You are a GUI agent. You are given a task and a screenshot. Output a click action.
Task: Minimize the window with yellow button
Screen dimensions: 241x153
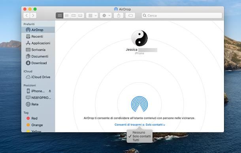point(30,9)
